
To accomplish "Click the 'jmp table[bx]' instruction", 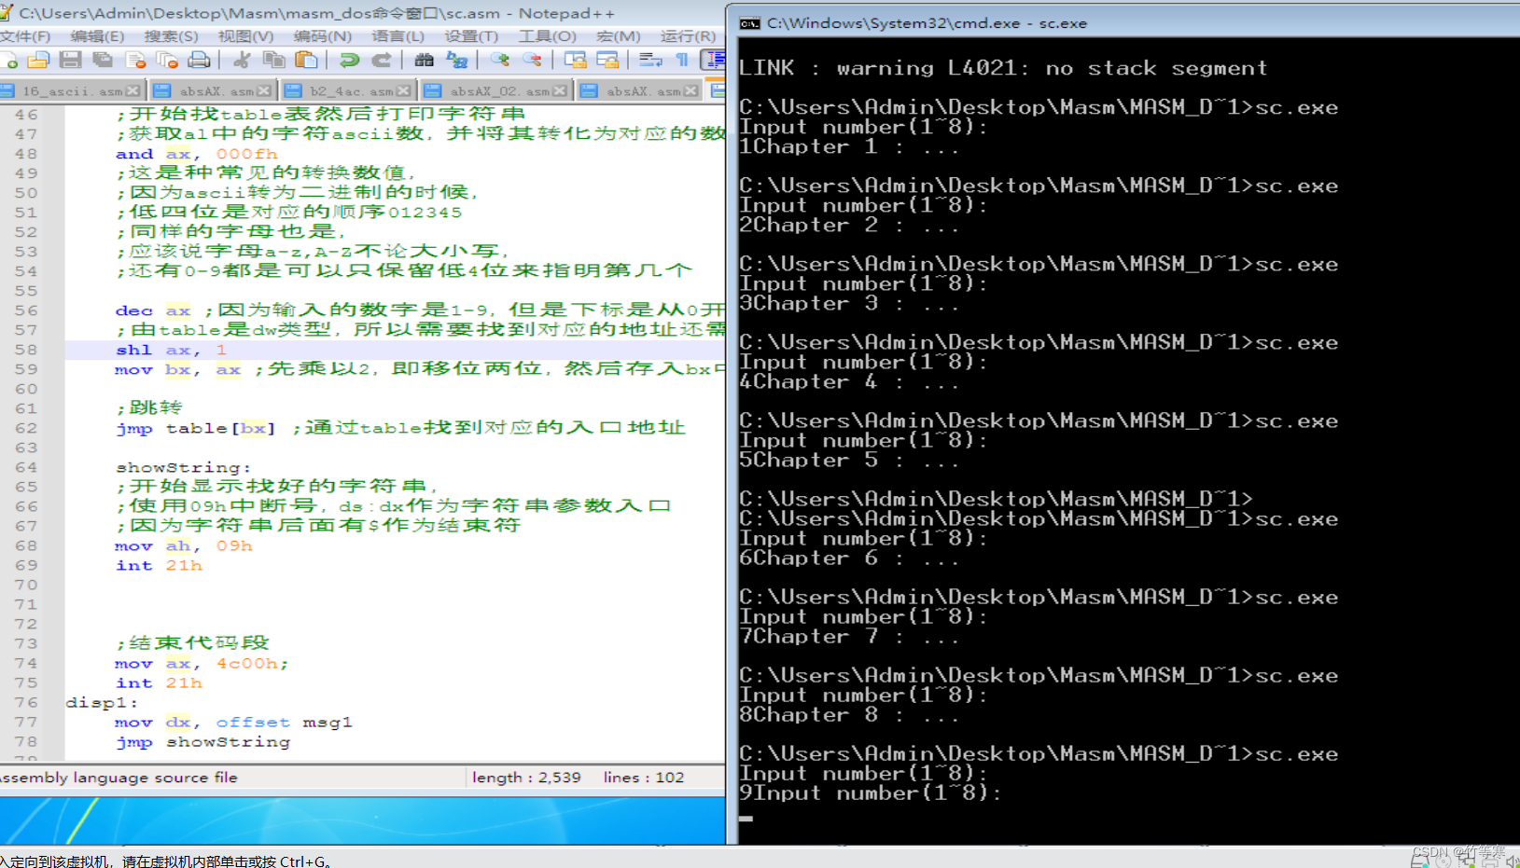I will point(196,428).
